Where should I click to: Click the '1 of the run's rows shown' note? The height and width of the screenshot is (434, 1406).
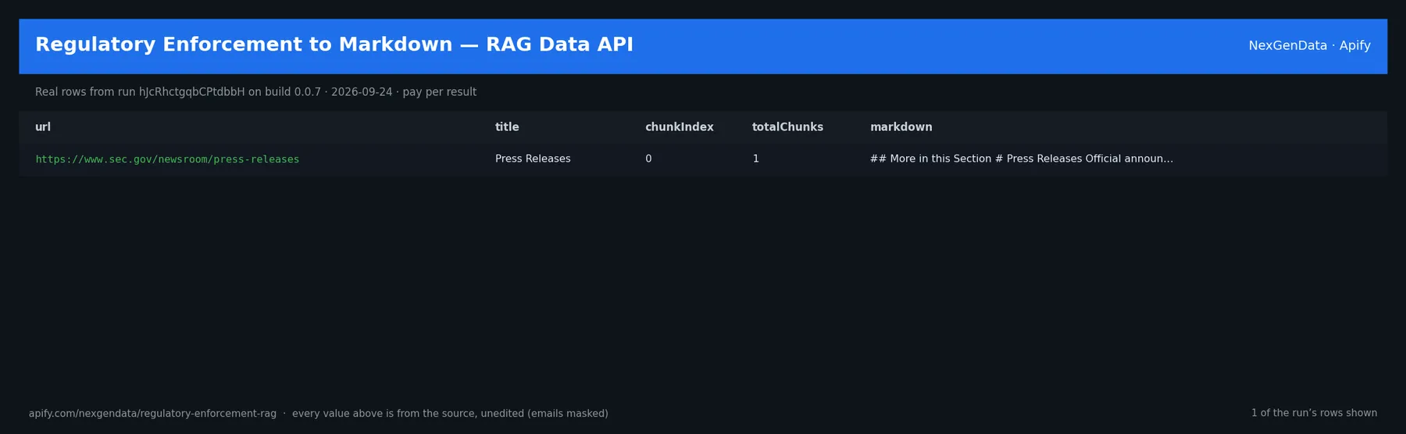[x=1314, y=413]
